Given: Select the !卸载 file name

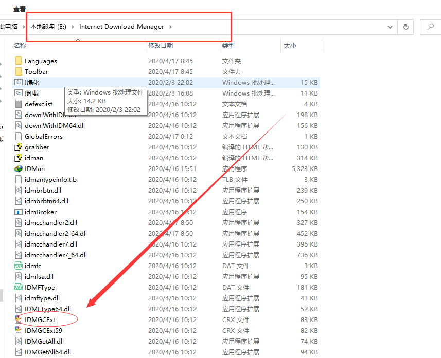Looking at the screenshot, I should [x=32, y=93].
